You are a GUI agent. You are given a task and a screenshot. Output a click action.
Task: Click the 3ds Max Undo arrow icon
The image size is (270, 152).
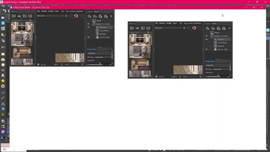pyautogui.click(x=4, y=11)
